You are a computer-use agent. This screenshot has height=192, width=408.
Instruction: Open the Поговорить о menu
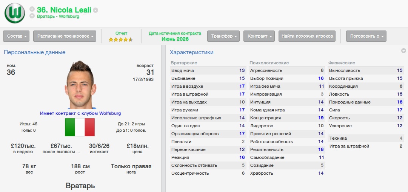(366, 36)
